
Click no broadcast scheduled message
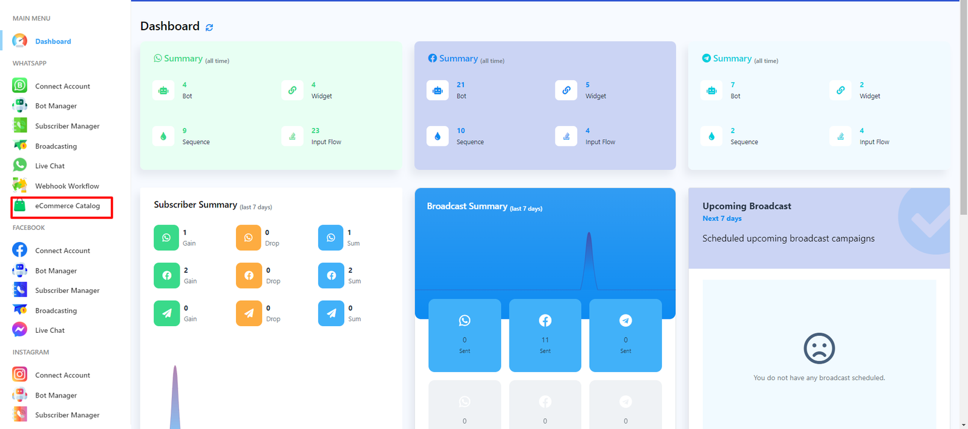pos(819,378)
